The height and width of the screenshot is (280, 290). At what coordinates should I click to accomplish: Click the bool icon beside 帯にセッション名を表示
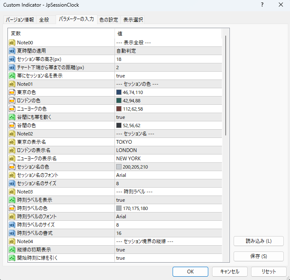[12, 76]
